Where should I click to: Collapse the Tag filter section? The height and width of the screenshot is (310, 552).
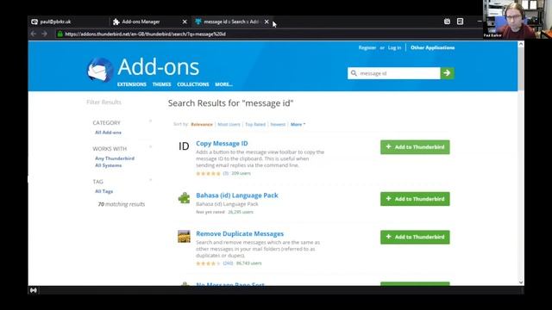click(150, 180)
